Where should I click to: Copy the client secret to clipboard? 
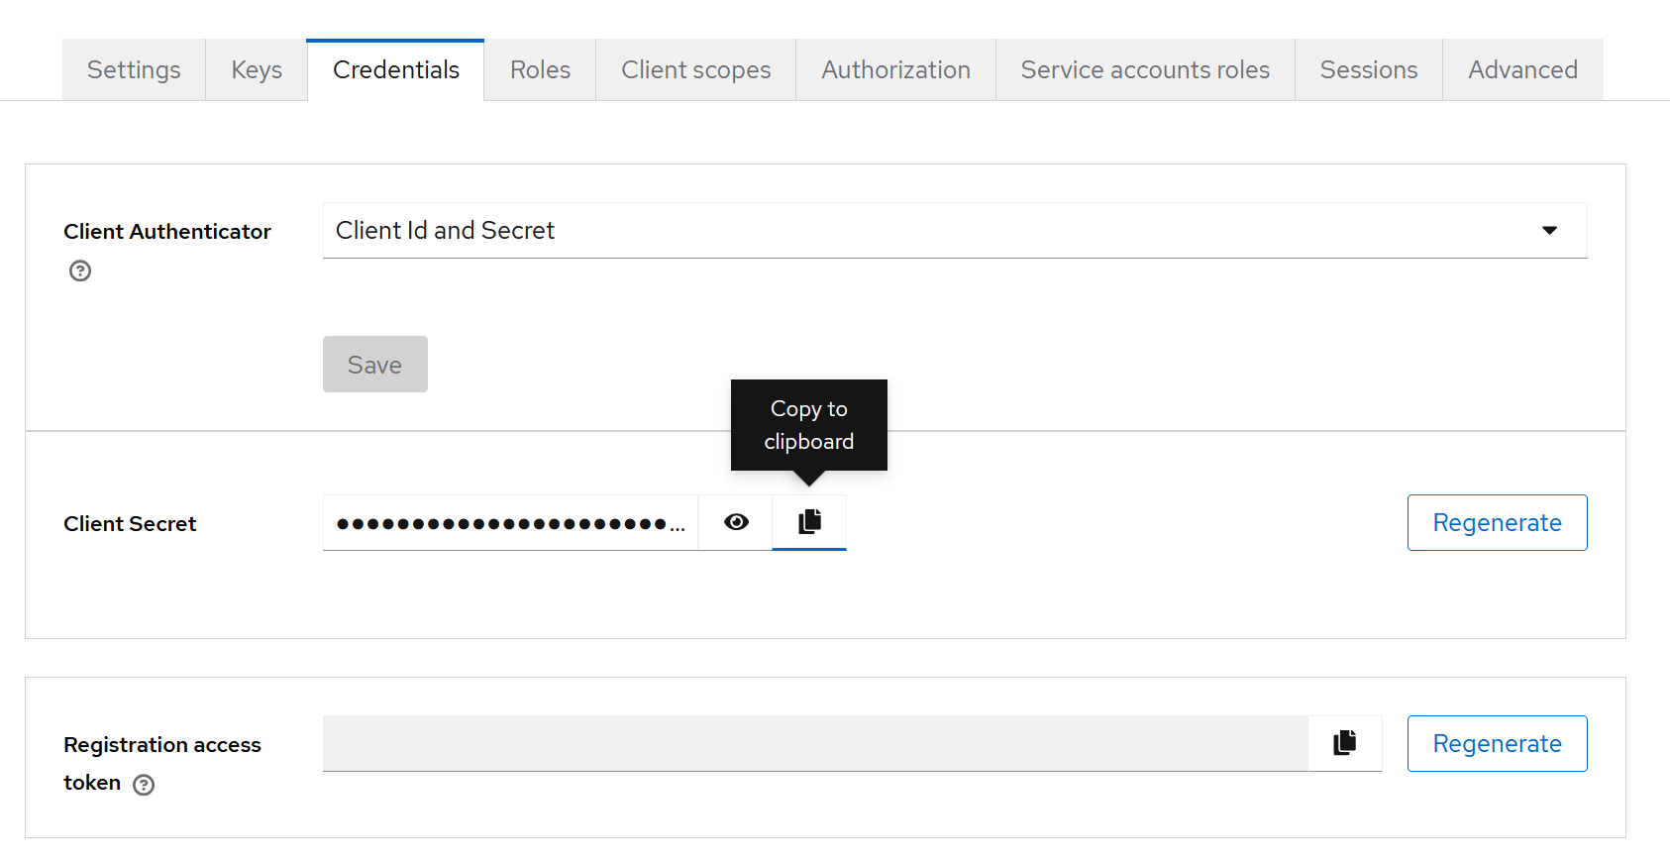(809, 522)
